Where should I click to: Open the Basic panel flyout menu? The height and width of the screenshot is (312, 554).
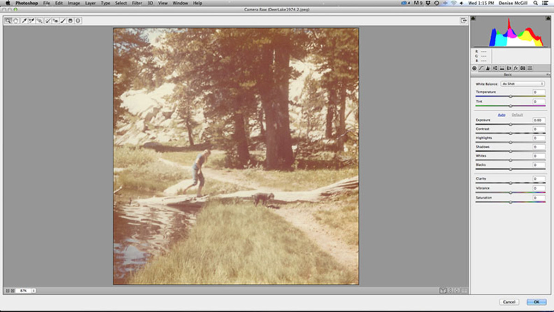coord(548,74)
